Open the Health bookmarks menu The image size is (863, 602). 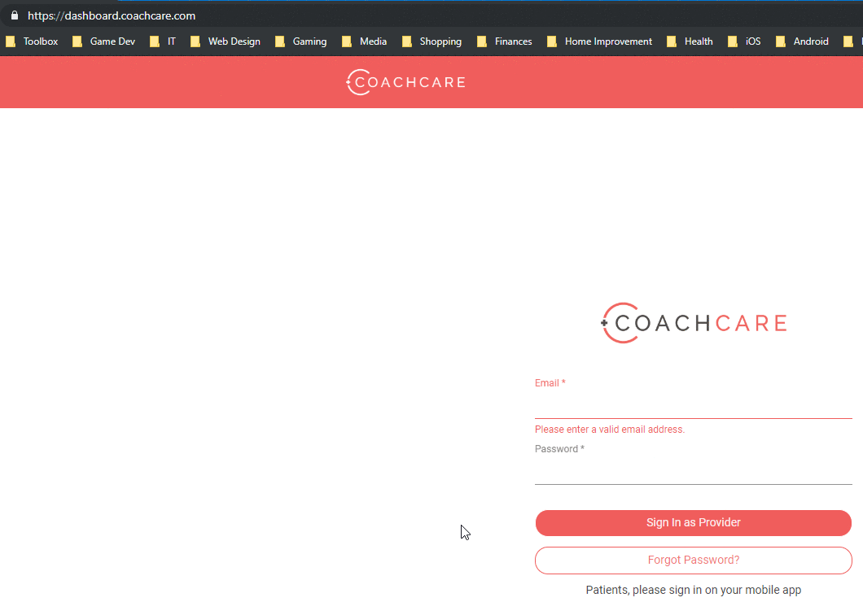690,41
